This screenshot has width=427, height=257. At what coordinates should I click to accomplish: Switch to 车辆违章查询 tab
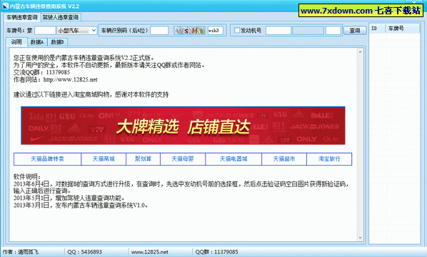click(22, 17)
